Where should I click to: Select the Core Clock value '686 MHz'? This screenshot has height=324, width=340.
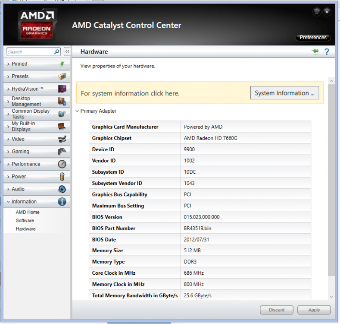193,273
